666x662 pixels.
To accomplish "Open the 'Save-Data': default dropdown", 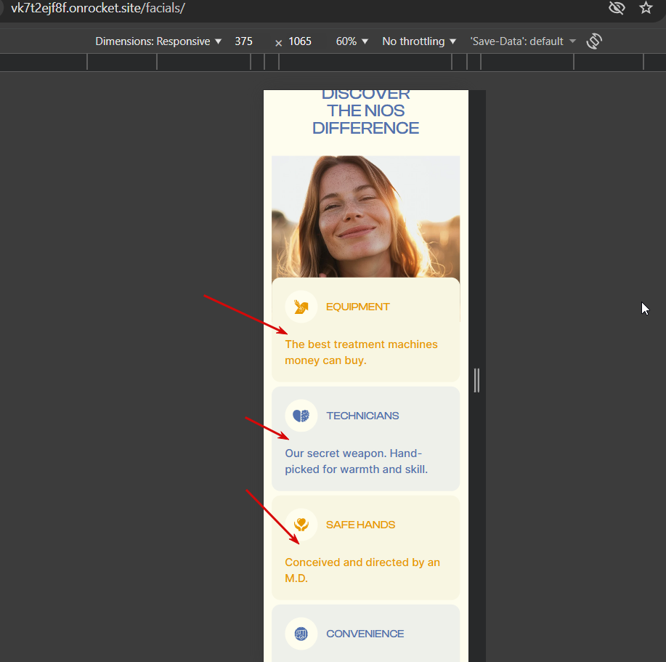I will coord(523,41).
